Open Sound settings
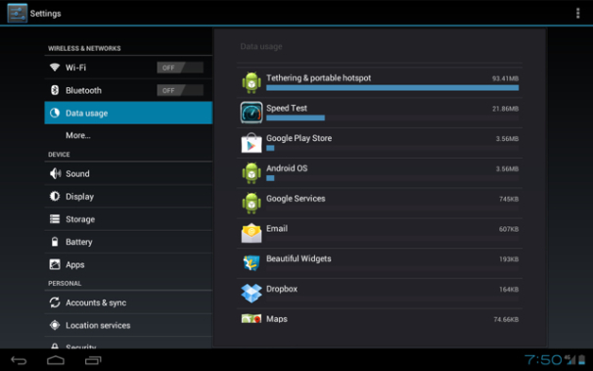This screenshot has width=593, height=371. pyautogui.click(x=128, y=173)
